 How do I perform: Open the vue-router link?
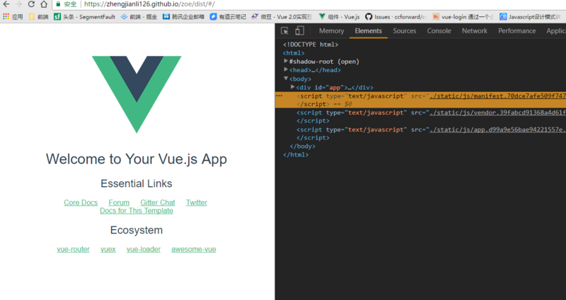(74, 249)
